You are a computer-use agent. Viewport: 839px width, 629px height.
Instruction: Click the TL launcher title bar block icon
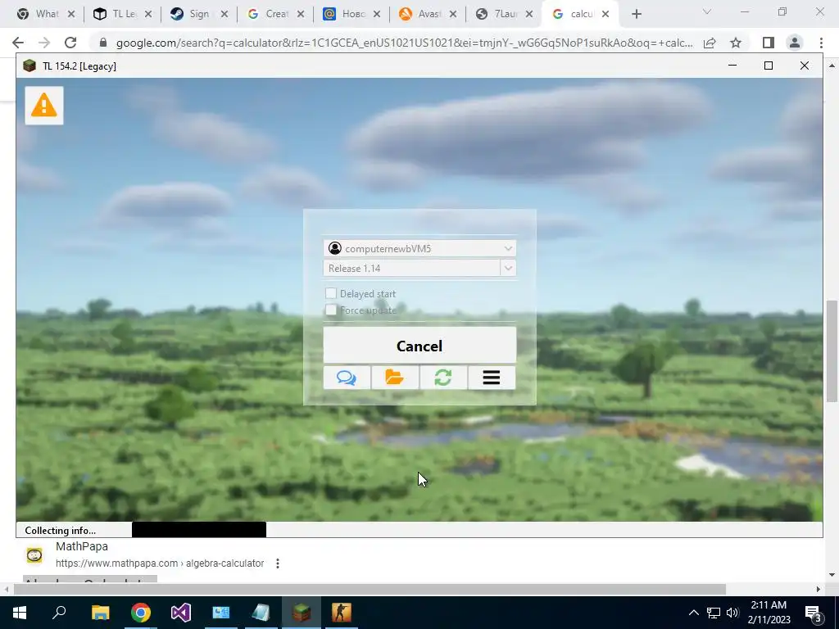pyautogui.click(x=29, y=66)
